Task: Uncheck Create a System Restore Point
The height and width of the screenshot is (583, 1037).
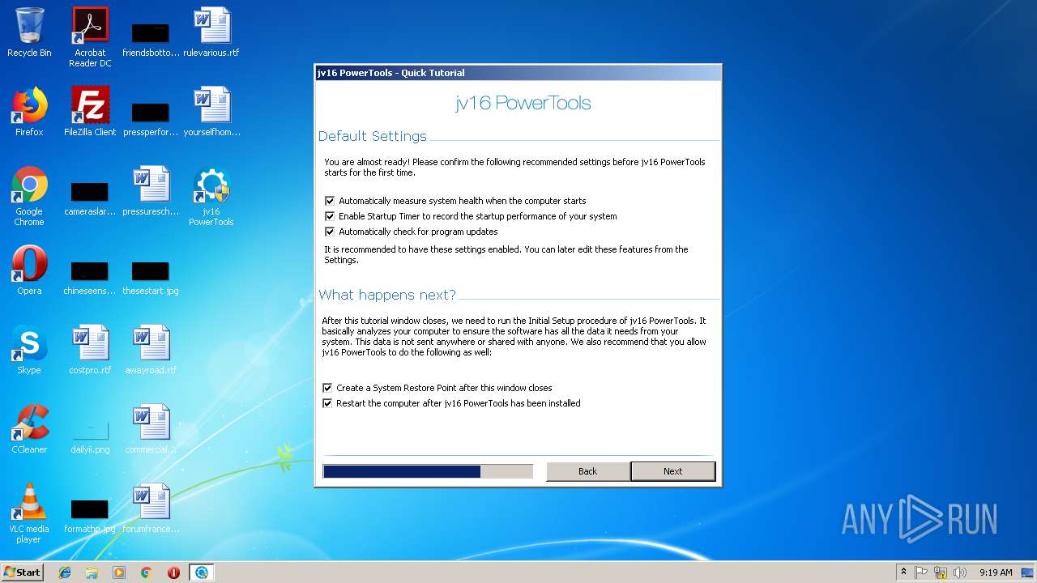Action: (x=327, y=388)
